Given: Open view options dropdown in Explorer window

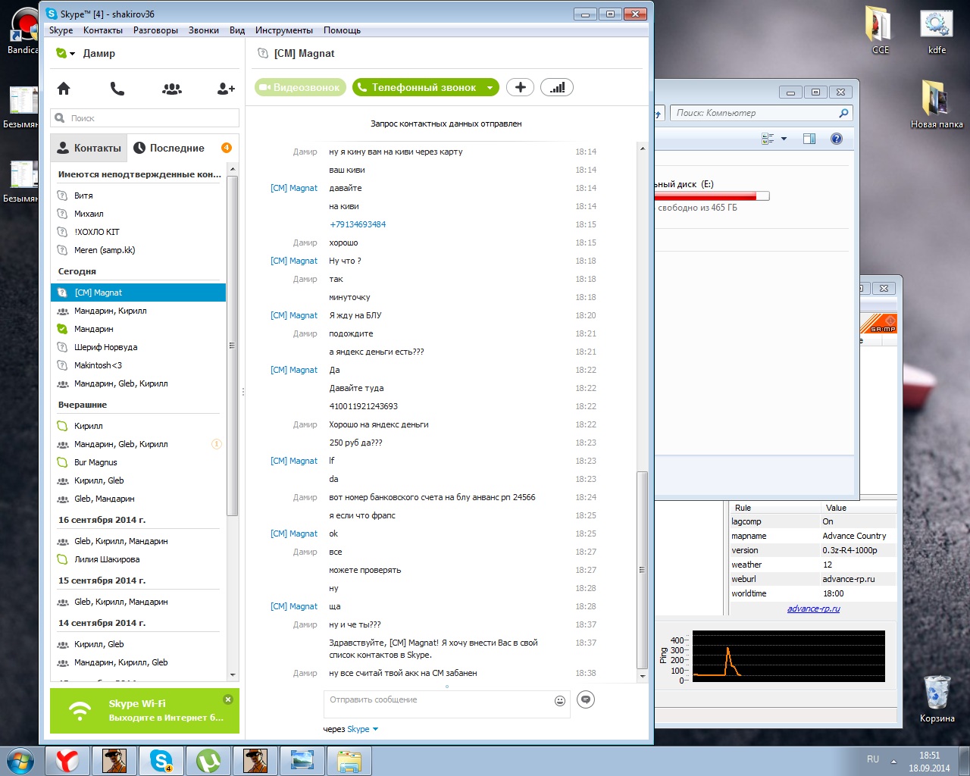Looking at the screenshot, I should click(x=784, y=139).
